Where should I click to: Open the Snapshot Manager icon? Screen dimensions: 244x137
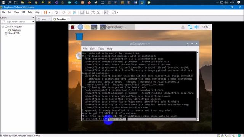point(75,12)
